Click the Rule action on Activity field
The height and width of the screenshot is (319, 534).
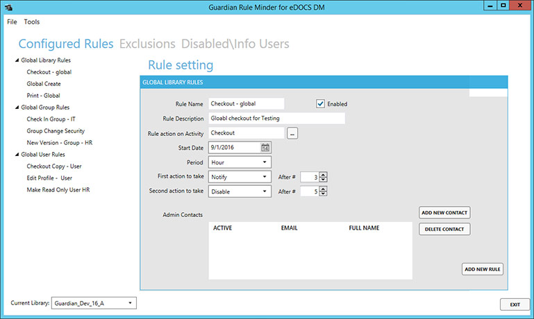tap(247, 133)
